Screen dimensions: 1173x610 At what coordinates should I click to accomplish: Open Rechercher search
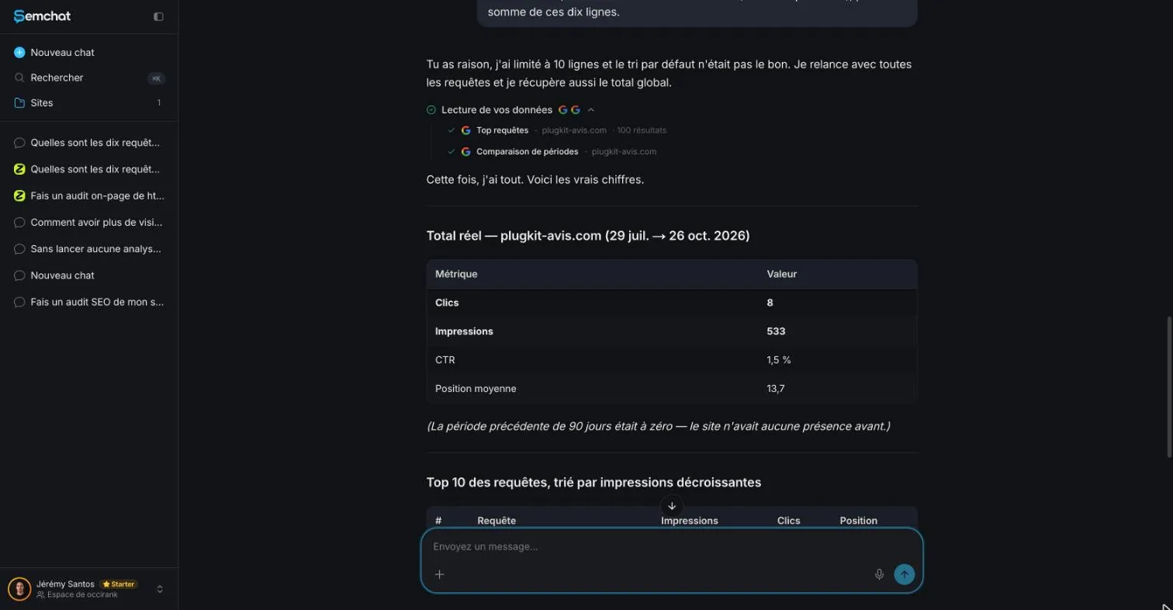pos(89,78)
